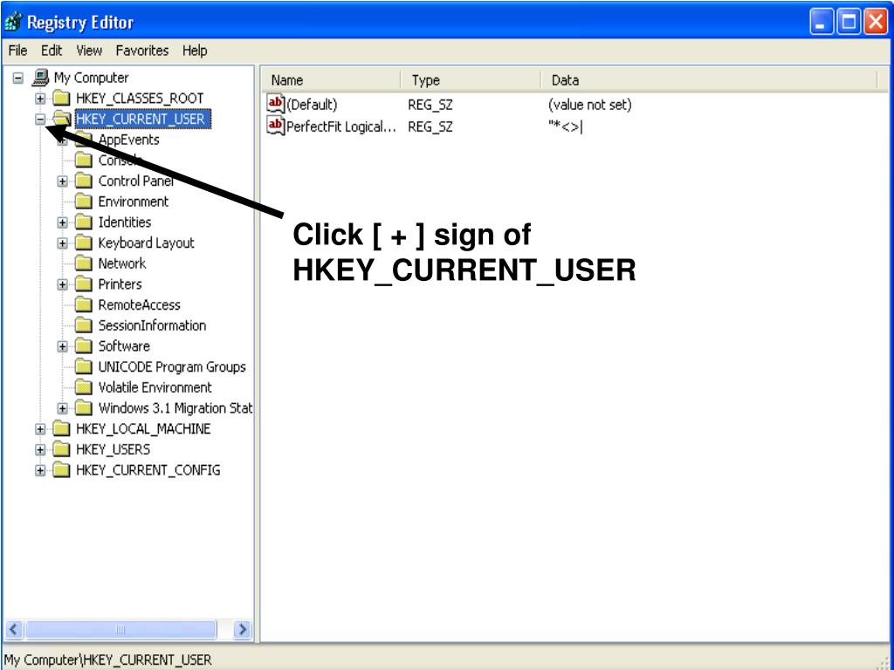Image resolution: width=894 pixels, height=670 pixels.
Task: Click the Console folder icon
Action: tap(84, 161)
